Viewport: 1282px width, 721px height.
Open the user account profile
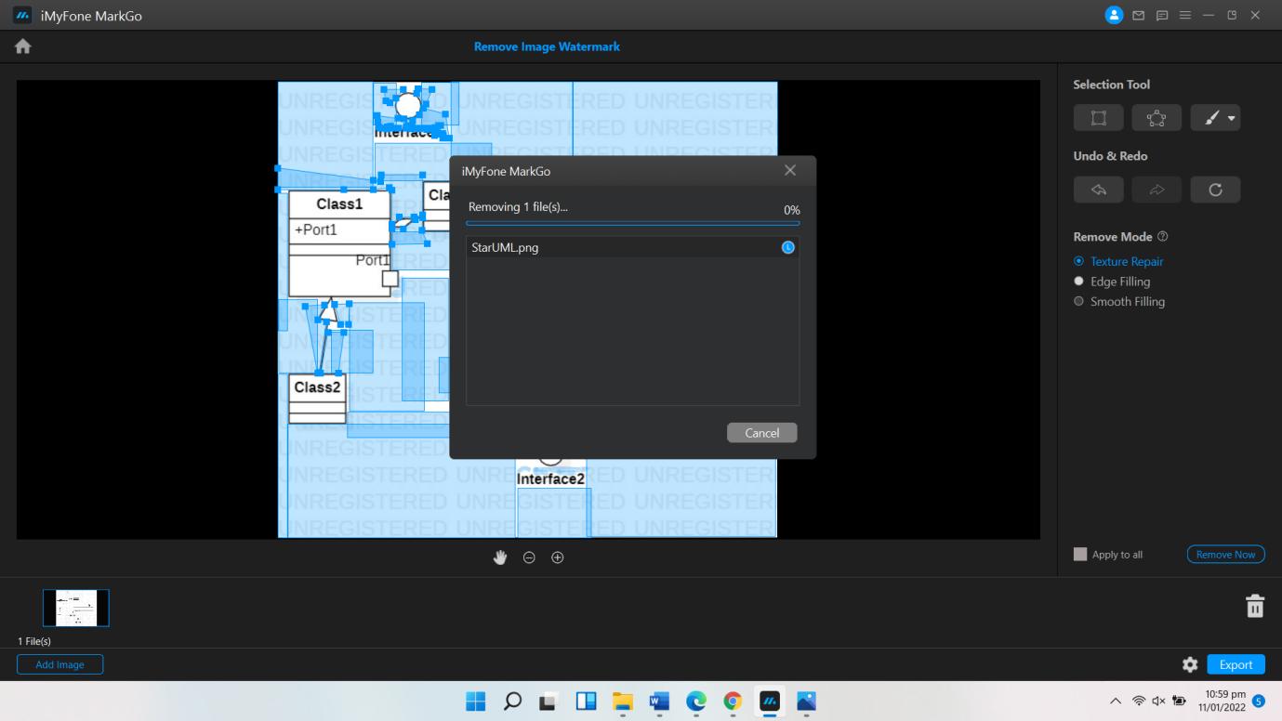click(1115, 15)
